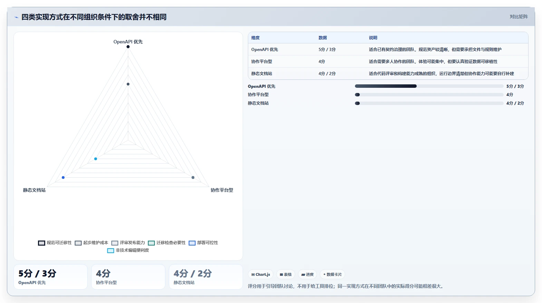Screen dimensions: 542x303
Task: Click the footnote starting 评分用于引导团队讨论
Action: point(346,286)
